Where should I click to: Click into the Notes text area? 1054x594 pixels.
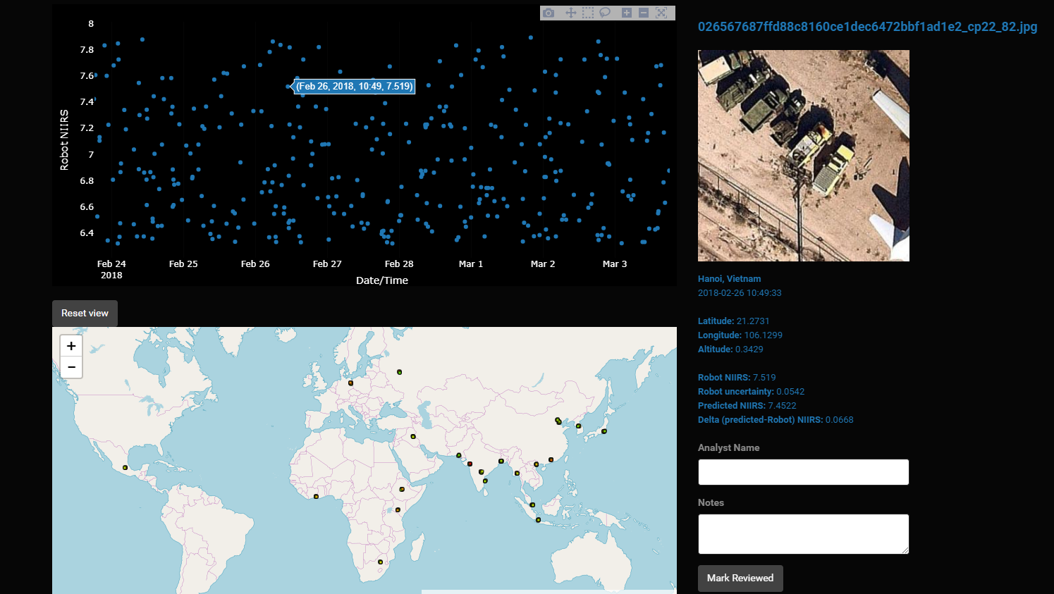804,534
